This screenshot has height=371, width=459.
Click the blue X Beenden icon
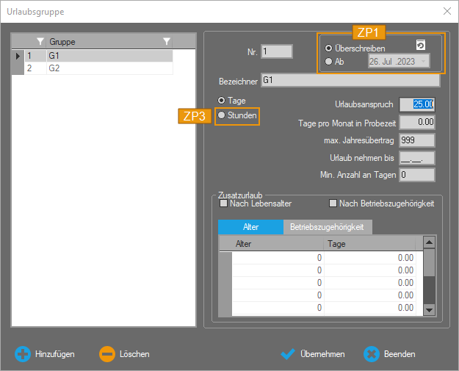[372, 354]
